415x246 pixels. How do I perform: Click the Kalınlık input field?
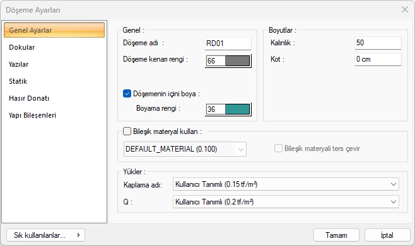click(x=378, y=43)
